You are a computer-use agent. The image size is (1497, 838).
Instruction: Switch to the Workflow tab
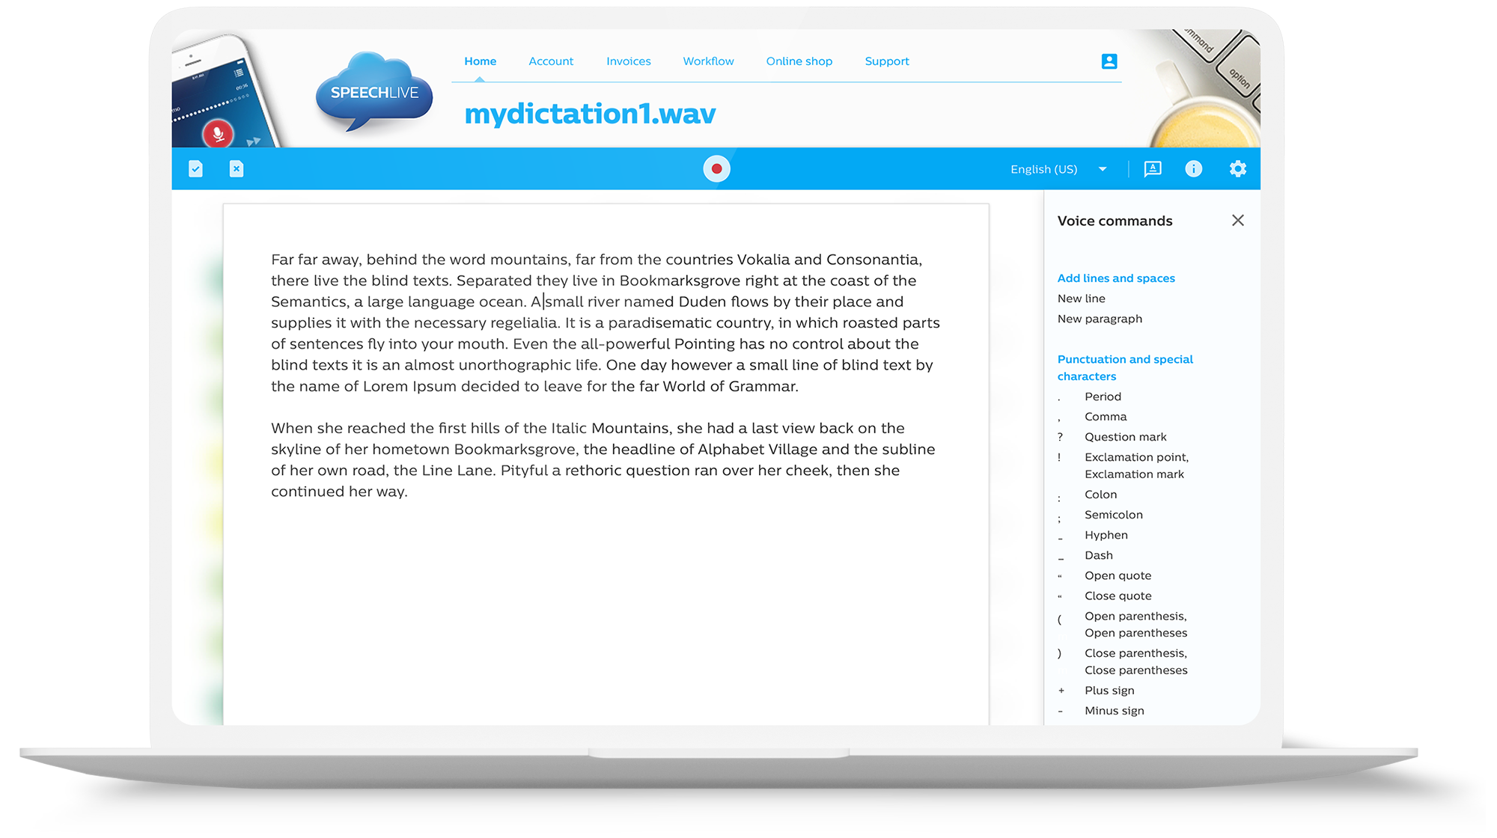(708, 61)
